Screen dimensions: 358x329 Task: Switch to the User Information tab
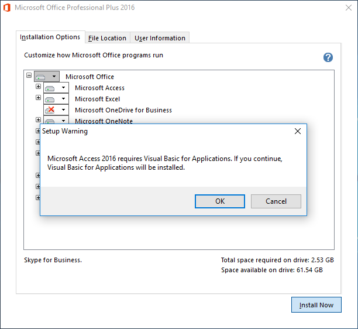(x=160, y=38)
